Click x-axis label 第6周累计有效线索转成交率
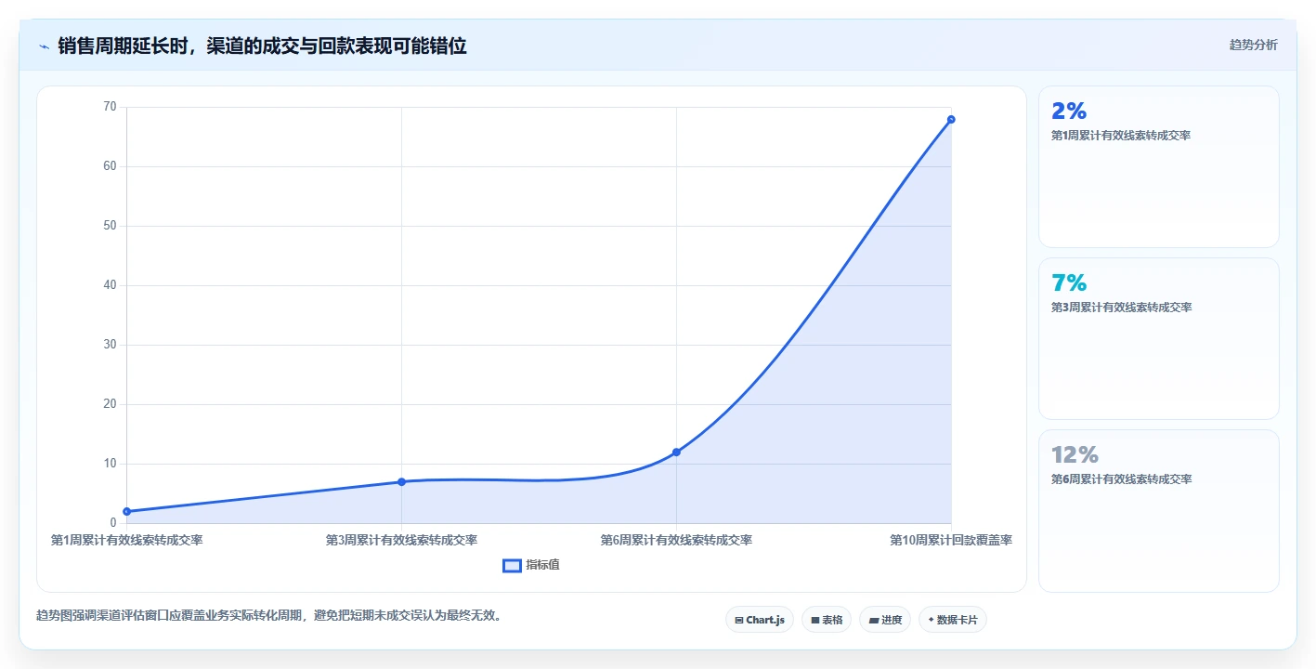The image size is (1316, 669). click(676, 540)
